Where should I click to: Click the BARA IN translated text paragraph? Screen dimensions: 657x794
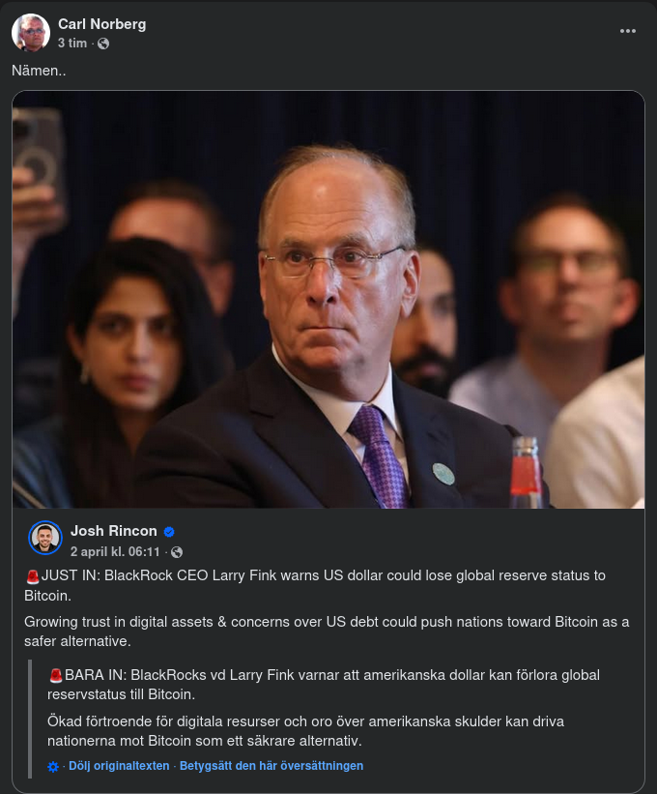(324, 685)
